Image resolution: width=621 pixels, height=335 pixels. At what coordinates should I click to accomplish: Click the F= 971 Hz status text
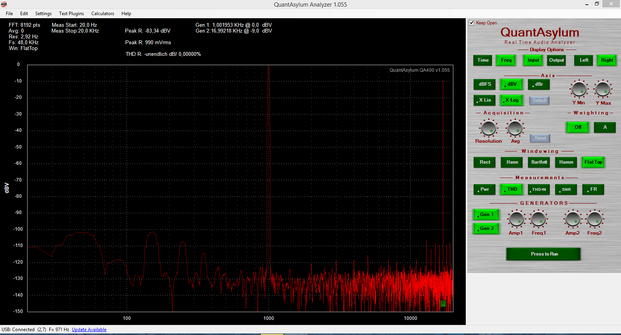click(x=59, y=330)
